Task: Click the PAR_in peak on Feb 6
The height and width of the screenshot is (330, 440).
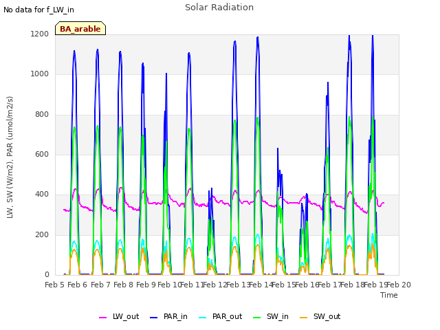Action: [74, 51]
